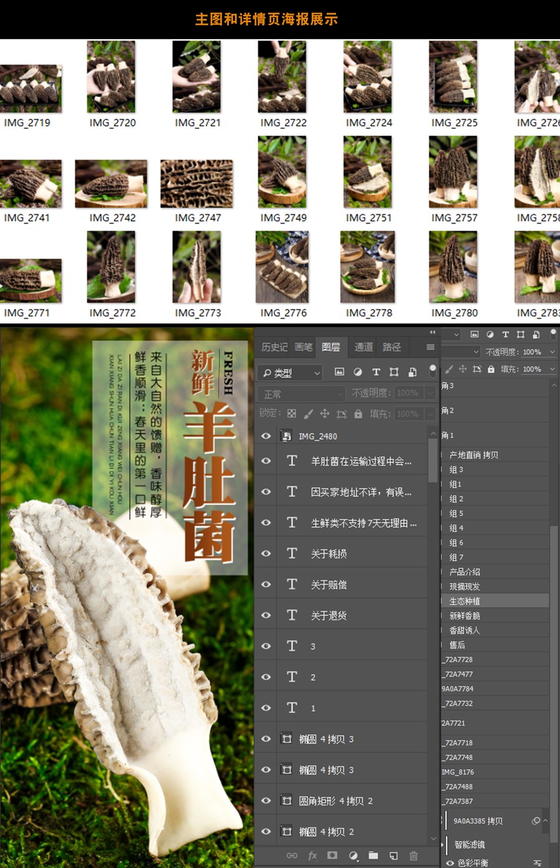Hide the IMG_2480 layer
560x868 pixels.
pos(266,436)
